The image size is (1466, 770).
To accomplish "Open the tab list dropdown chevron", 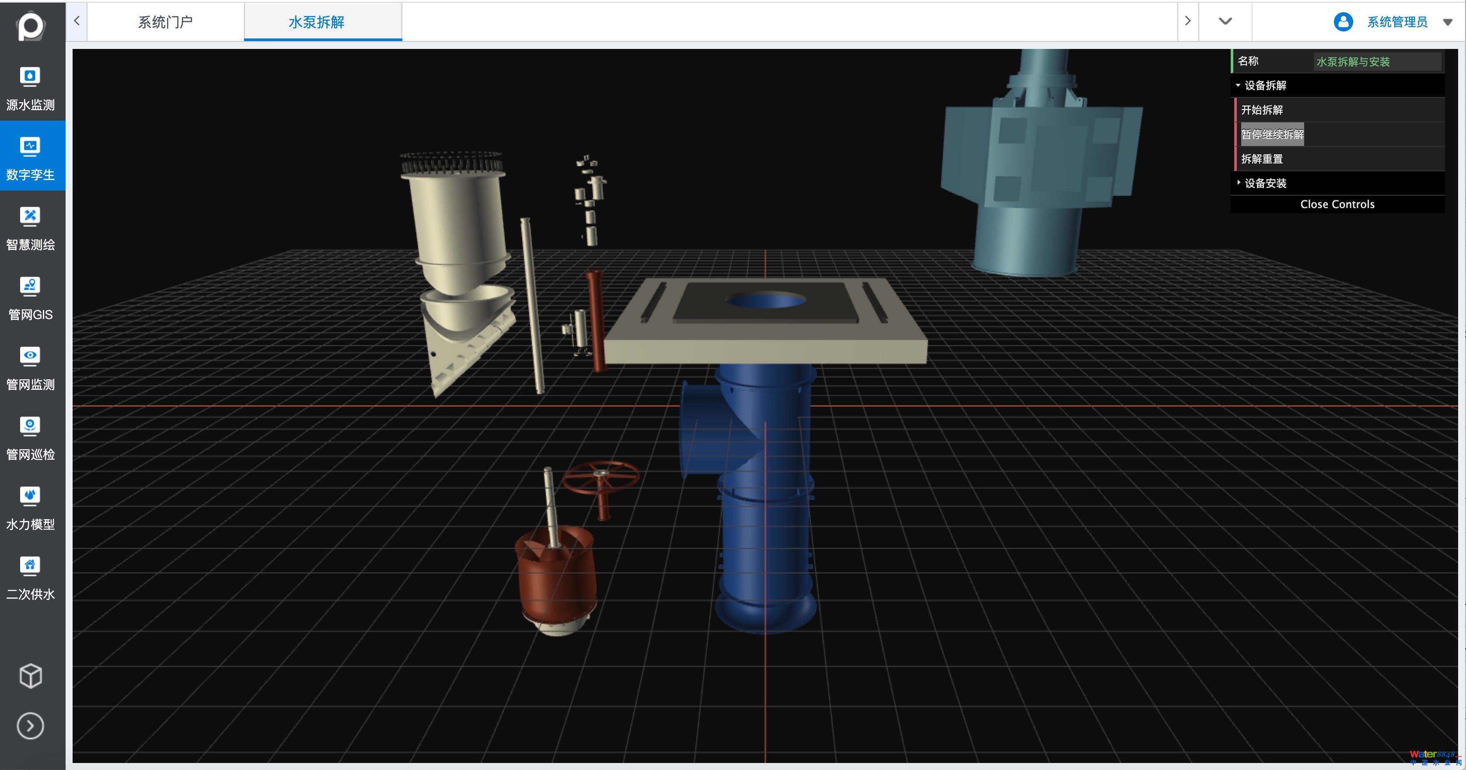I will click(x=1225, y=21).
